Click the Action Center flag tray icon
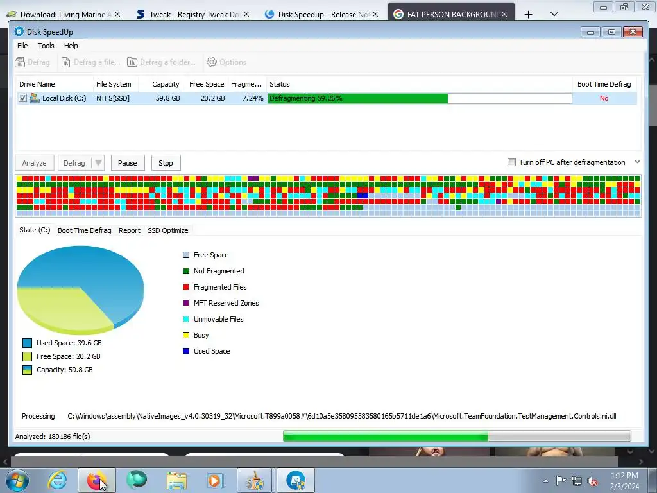The width and height of the screenshot is (657, 493). [x=561, y=480]
